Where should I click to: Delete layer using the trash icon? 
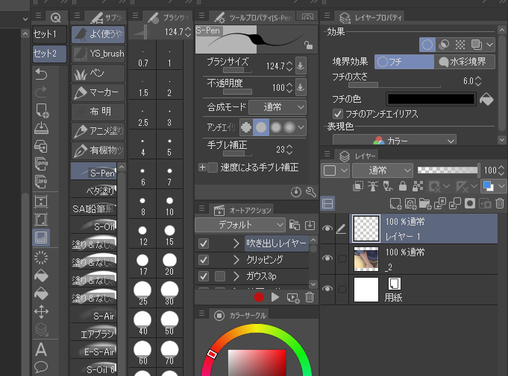(x=500, y=204)
